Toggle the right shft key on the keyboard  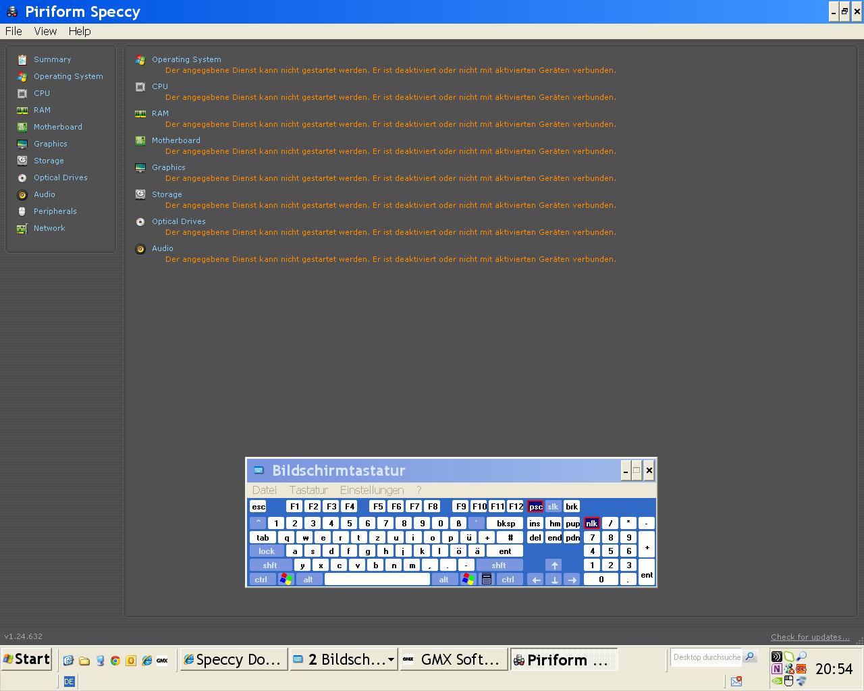[499, 565]
